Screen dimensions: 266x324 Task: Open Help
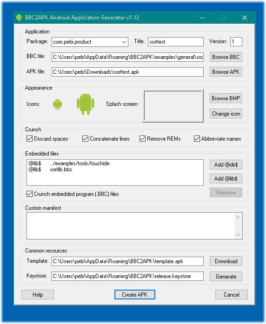pos(38,294)
